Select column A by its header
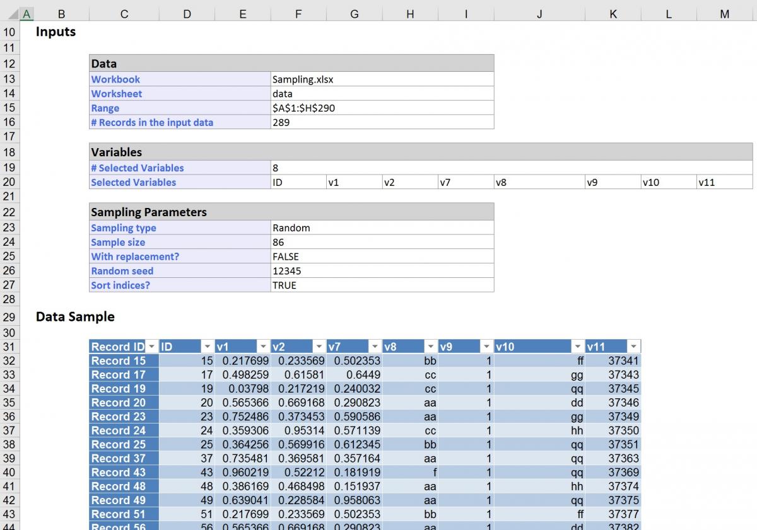This screenshot has width=757, height=530. (x=26, y=13)
